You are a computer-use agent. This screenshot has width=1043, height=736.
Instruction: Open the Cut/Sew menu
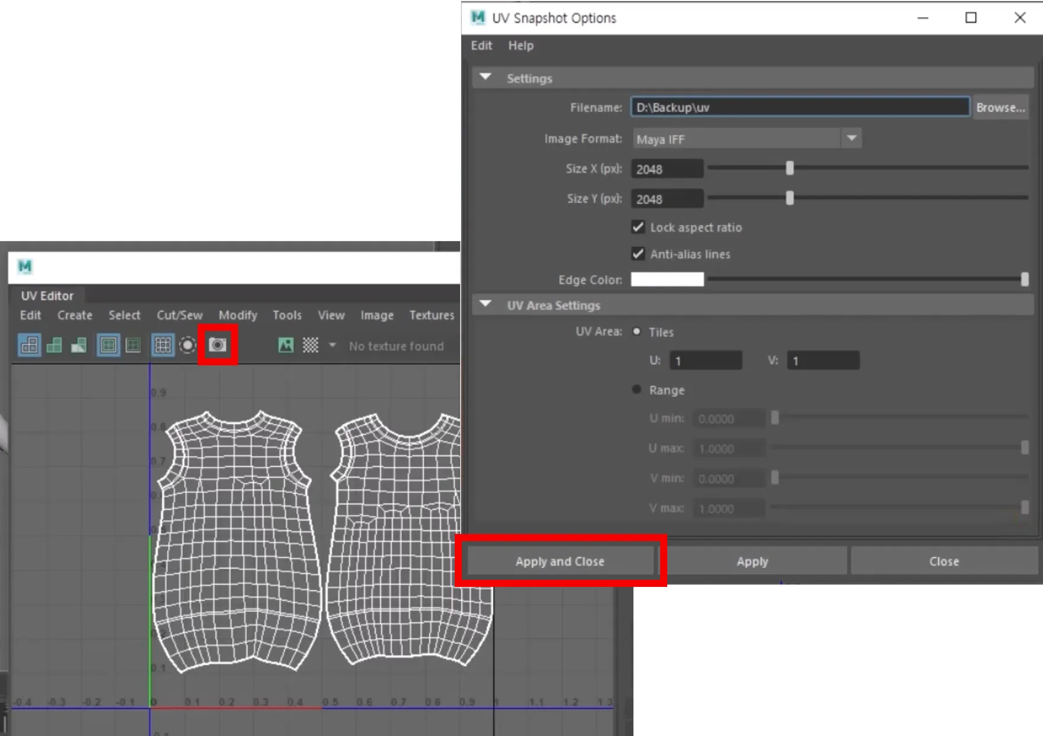tap(179, 315)
